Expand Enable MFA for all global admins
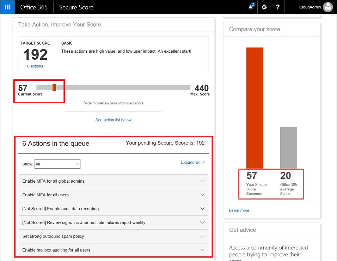This screenshot has width=337, height=261. [114, 181]
